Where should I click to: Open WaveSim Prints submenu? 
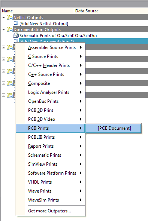tap(51, 200)
